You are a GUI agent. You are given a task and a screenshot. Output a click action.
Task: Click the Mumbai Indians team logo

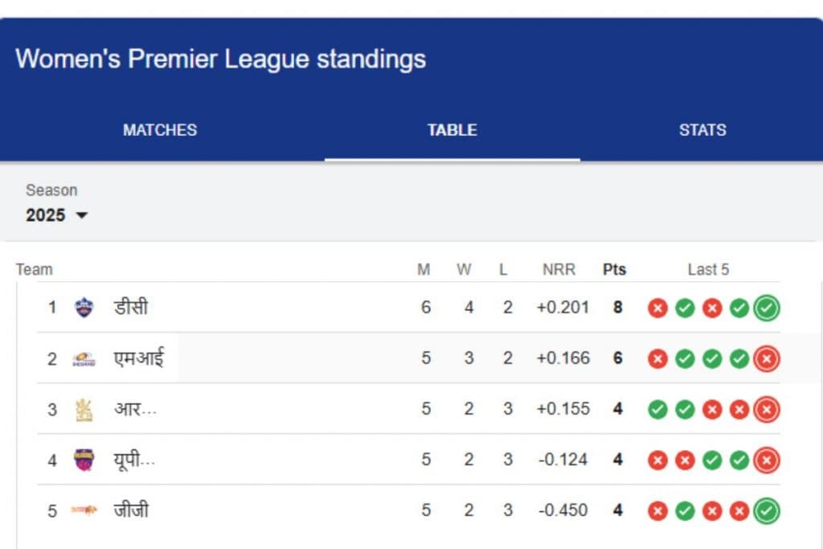coord(84,358)
